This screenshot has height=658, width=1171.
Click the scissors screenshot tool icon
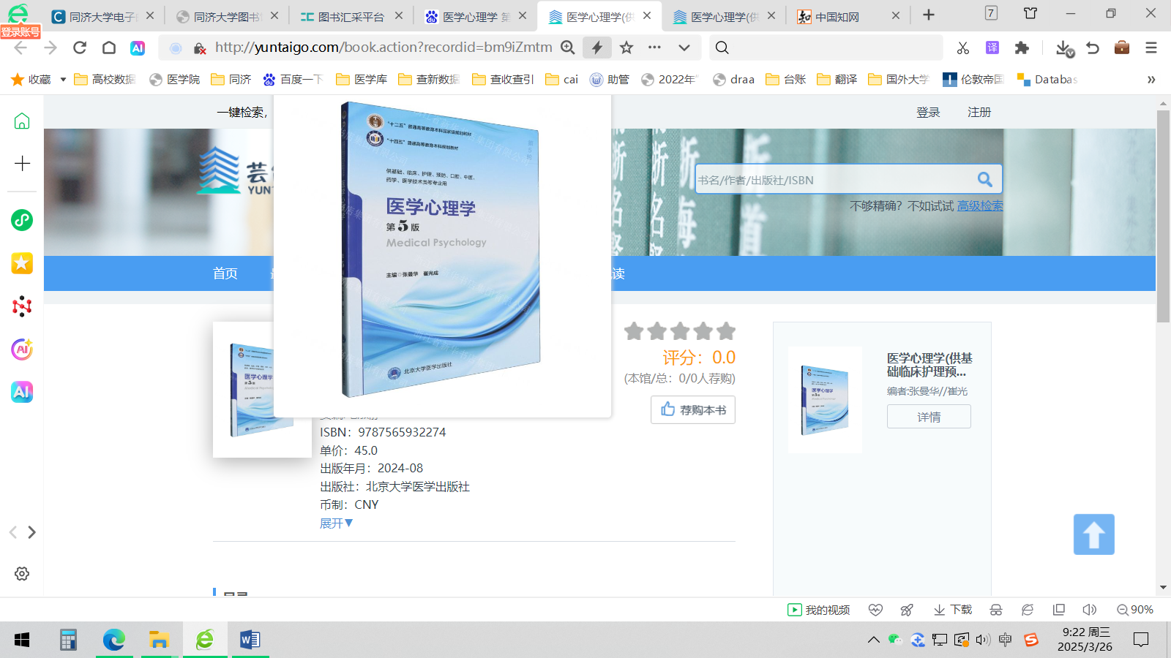[x=963, y=48]
